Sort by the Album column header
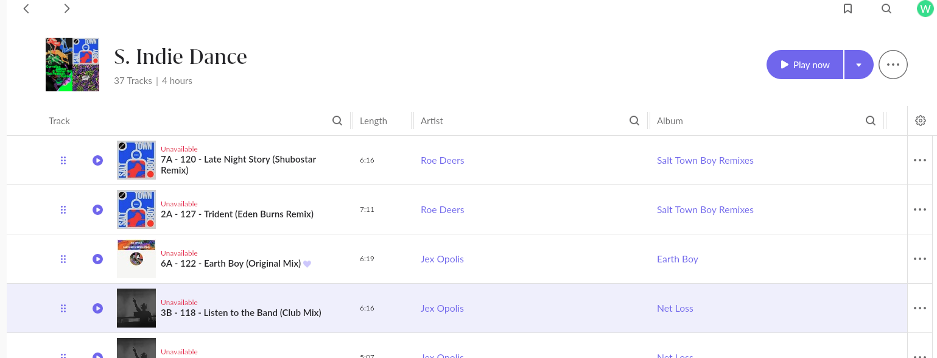 tap(670, 121)
